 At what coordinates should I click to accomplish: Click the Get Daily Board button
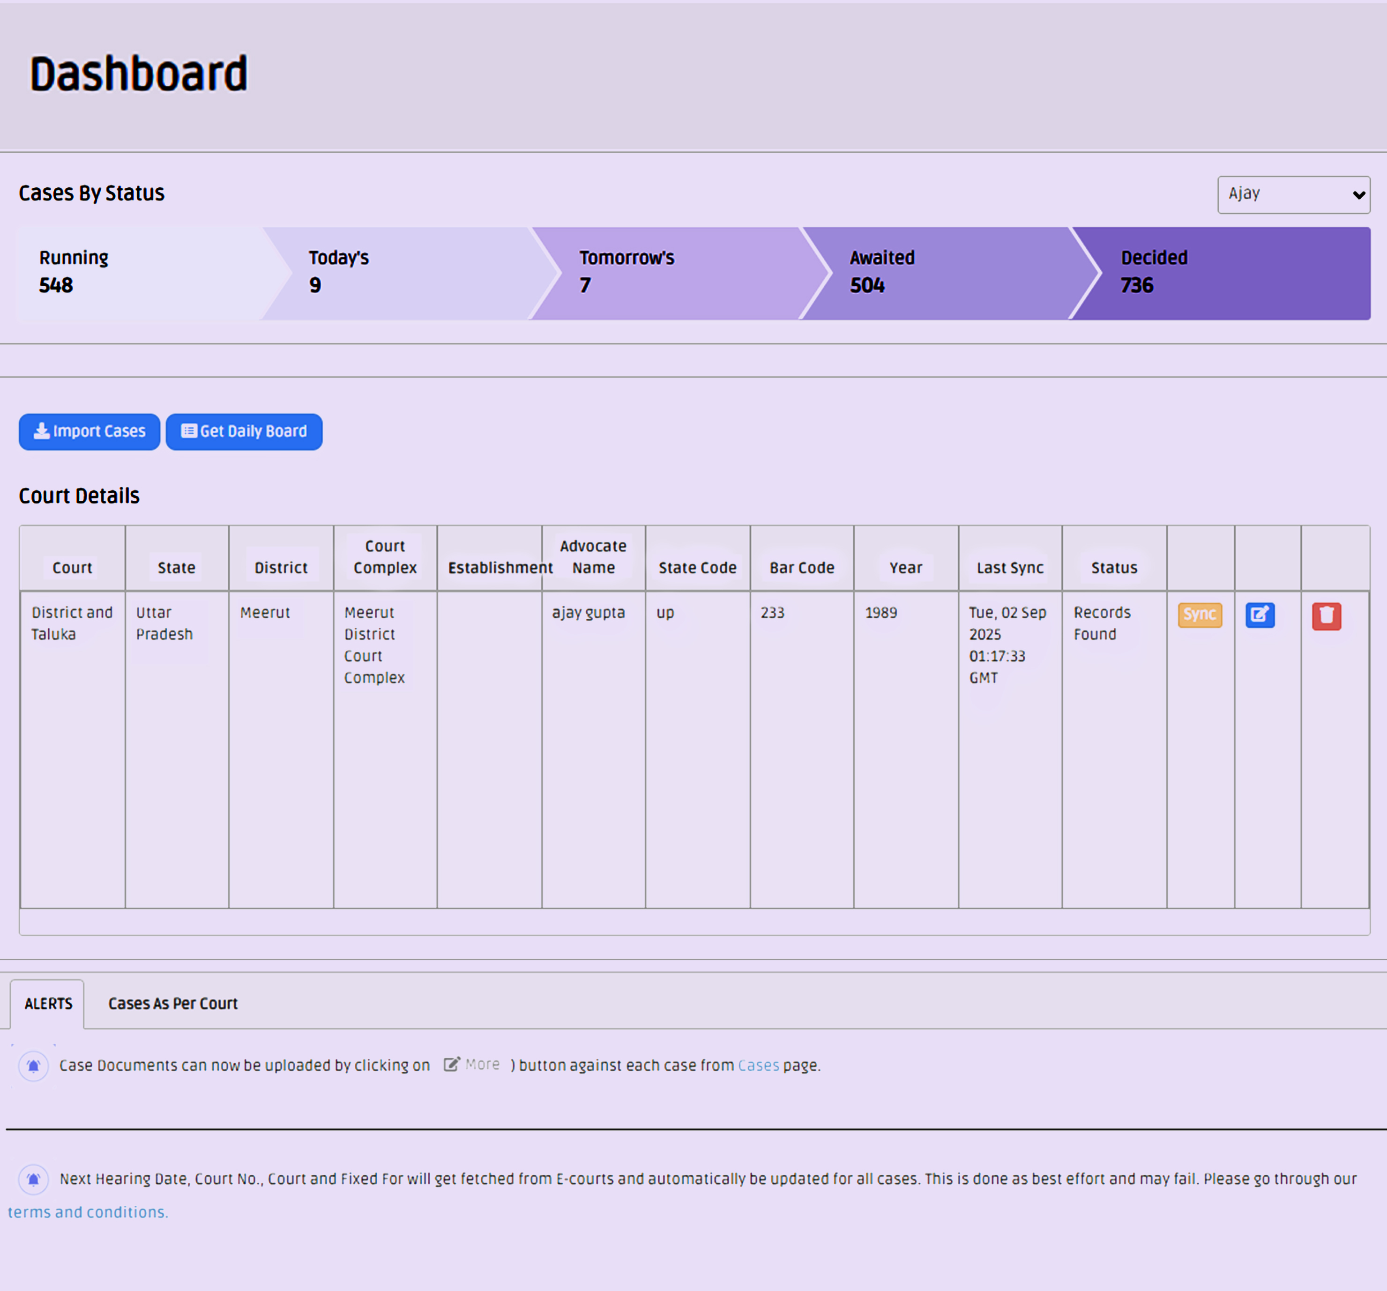pyautogui.click(x=244, y=432)
